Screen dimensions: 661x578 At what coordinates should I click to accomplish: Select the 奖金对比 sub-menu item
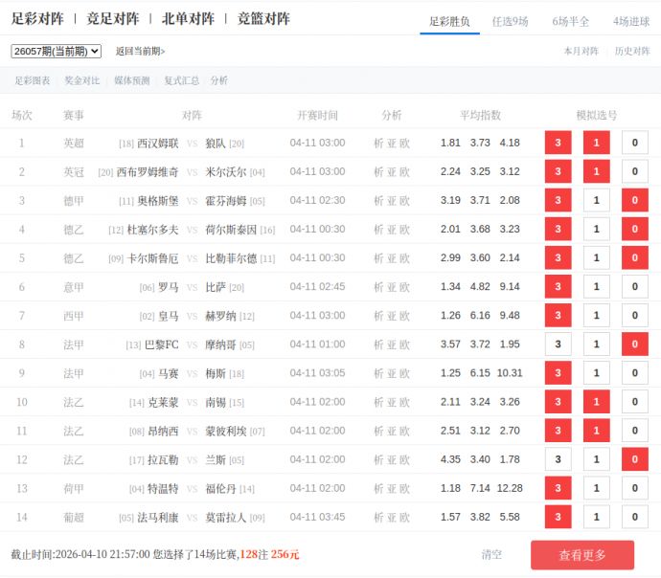[x=81, y=81]
